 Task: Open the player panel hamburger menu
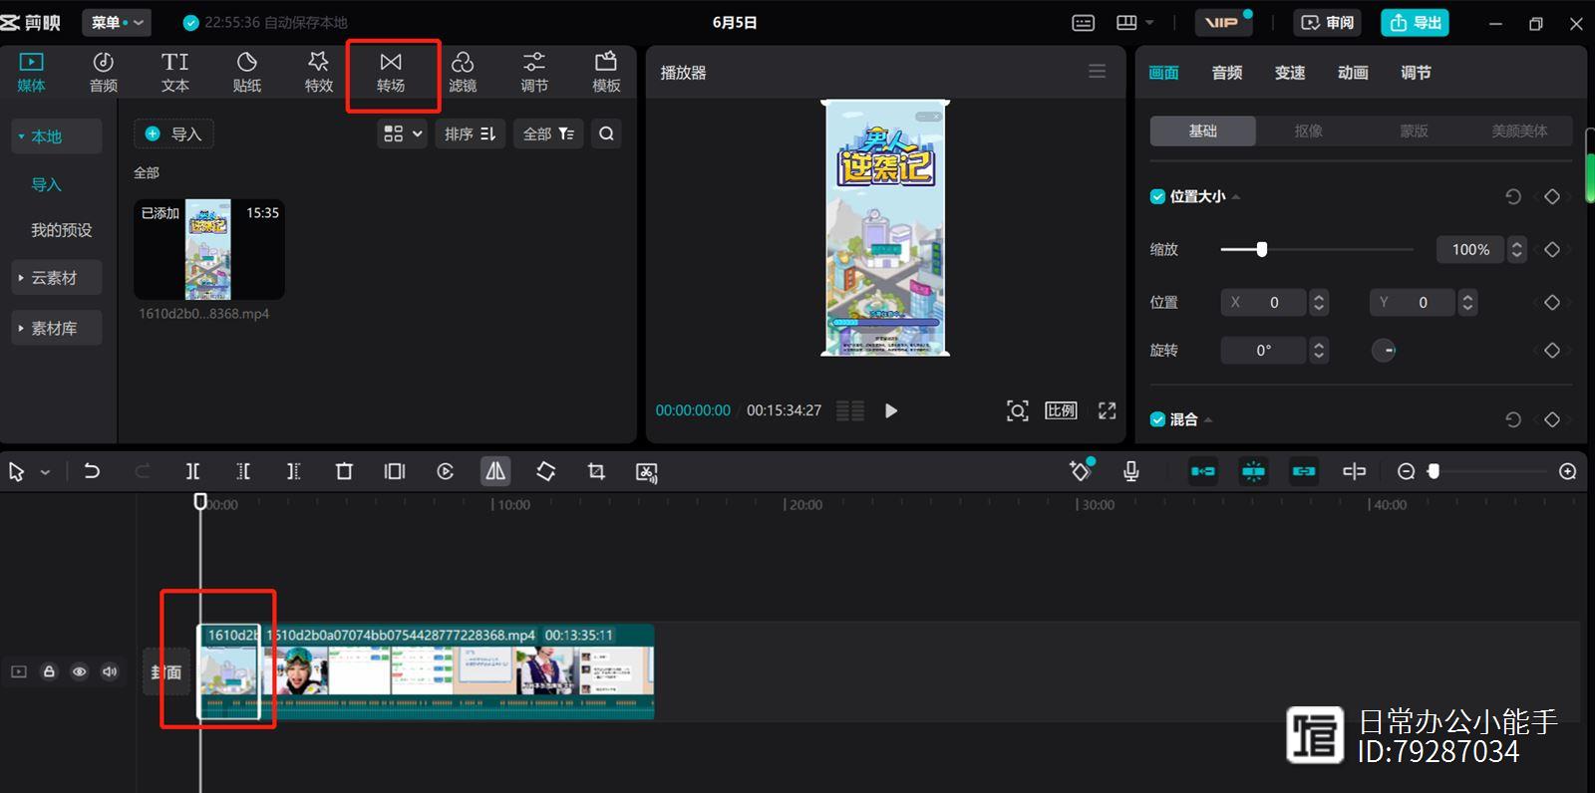click(1098, 72)
